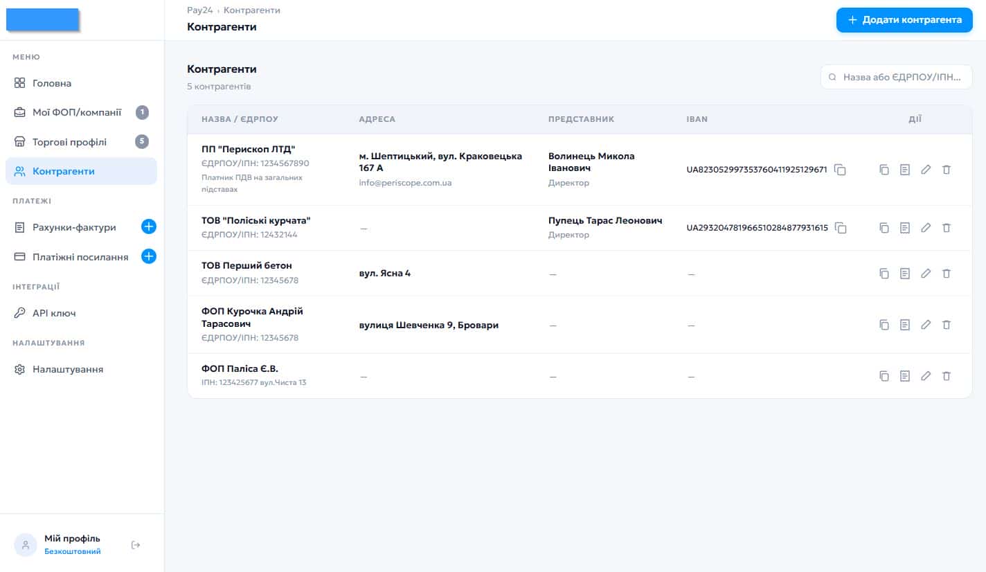Click Pay24 breadcrumb link
The image size is (986, 572).
click(199, 10)
